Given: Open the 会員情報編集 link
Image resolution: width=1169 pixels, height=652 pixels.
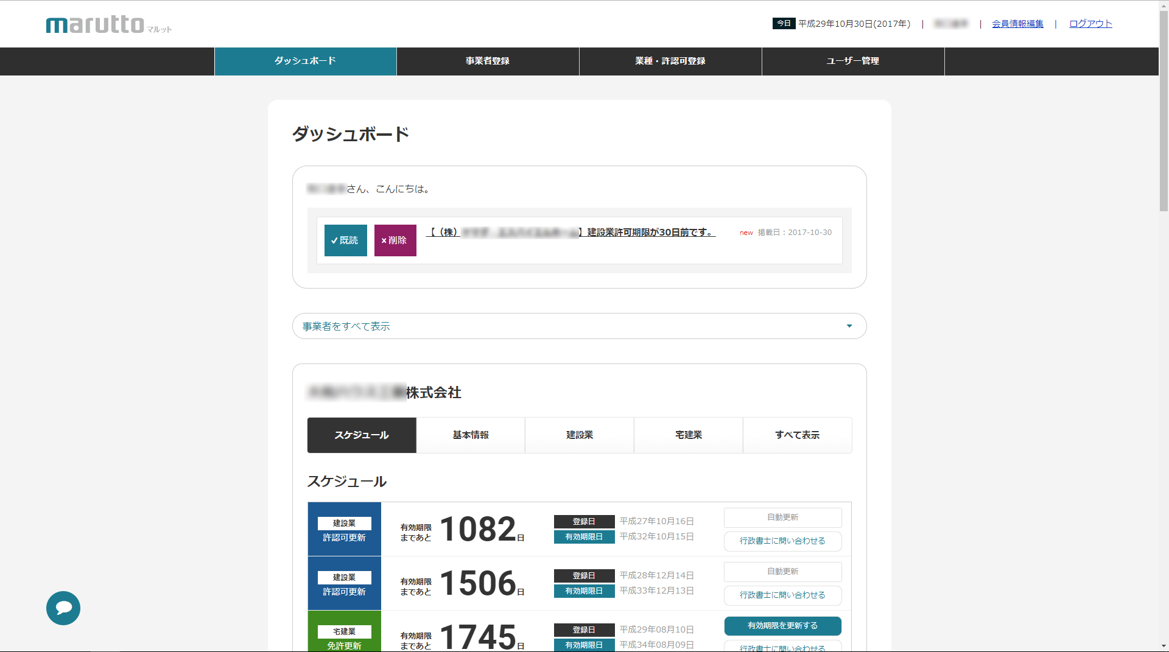Looking at the screenshot, I should coord(1017,24).
